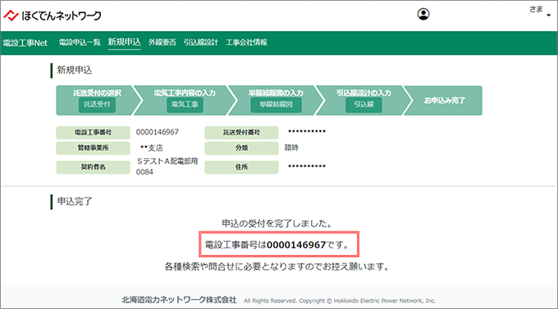Screen dimensions: 558x309
Task: Open the 電設申込一覧 menu item
Action: click(80, 43)
